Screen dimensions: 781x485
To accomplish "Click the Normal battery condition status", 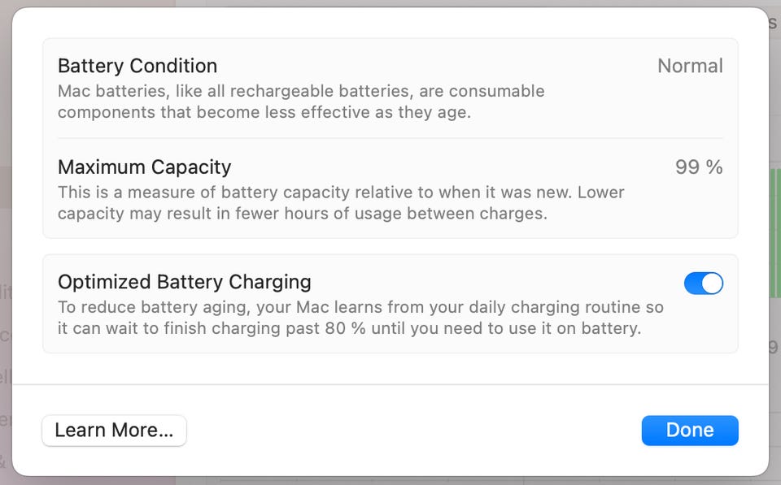I will pyautogui.click(x=690, y=66).
